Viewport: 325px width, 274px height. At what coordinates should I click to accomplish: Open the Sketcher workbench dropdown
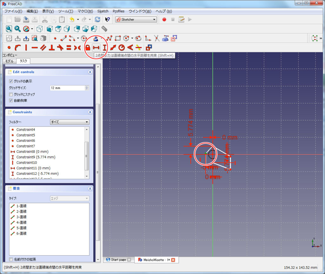tap(136, 19)
